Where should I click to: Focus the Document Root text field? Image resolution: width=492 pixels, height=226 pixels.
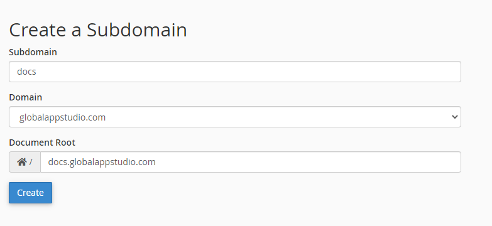click(250, 162)
